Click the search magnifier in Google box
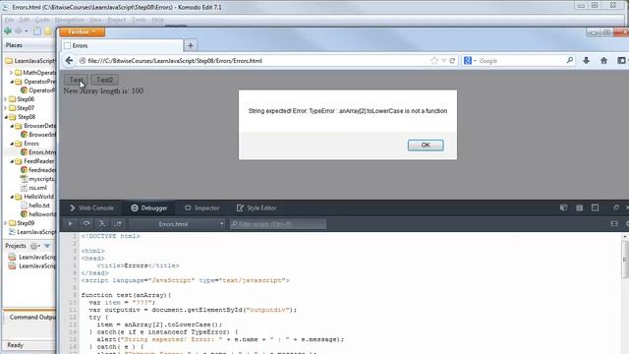 click(x=570, y=60)
